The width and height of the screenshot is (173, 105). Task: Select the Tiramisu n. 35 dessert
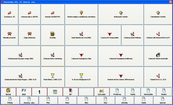9,14
